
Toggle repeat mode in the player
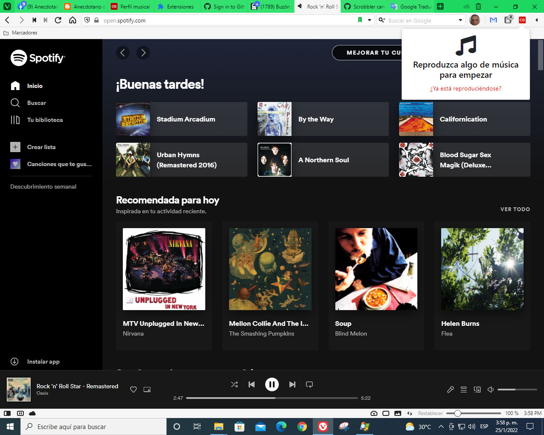point(309,384)
